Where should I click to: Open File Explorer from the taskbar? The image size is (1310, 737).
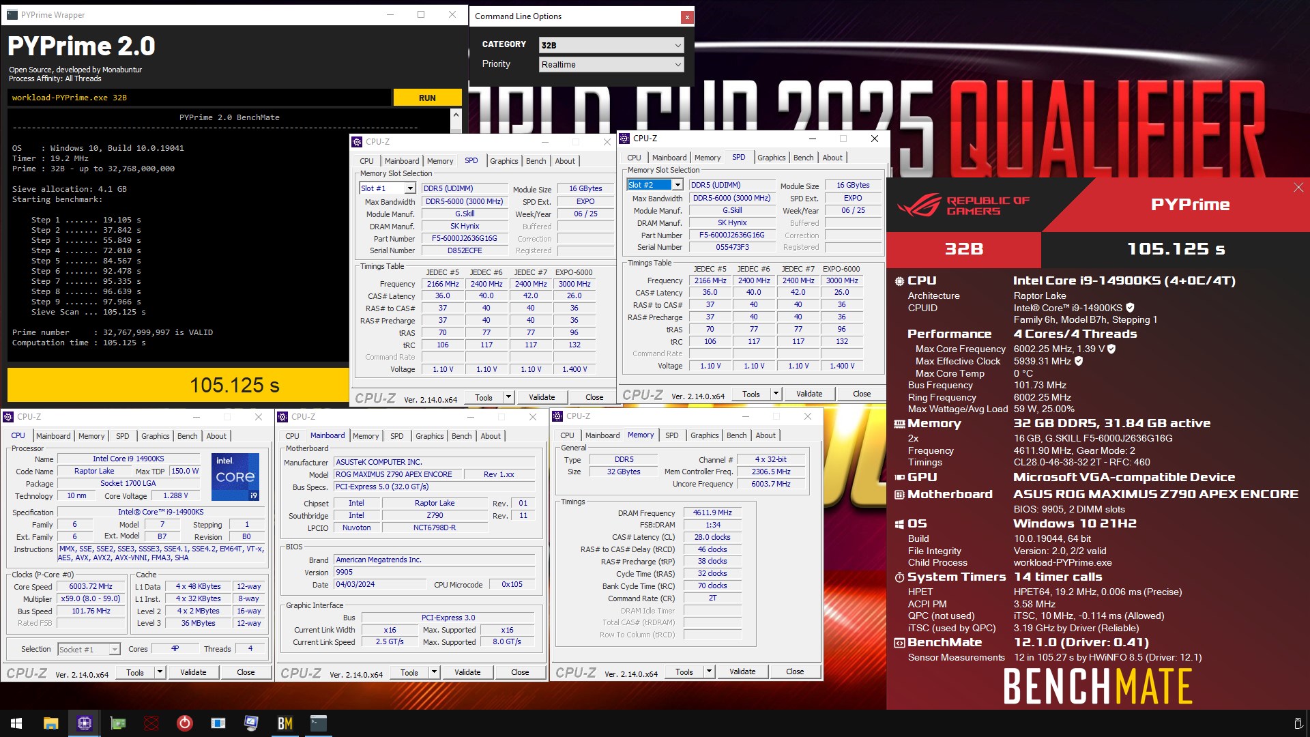pos(50,723)
